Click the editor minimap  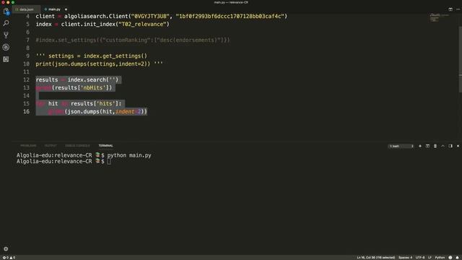point(439,18)
